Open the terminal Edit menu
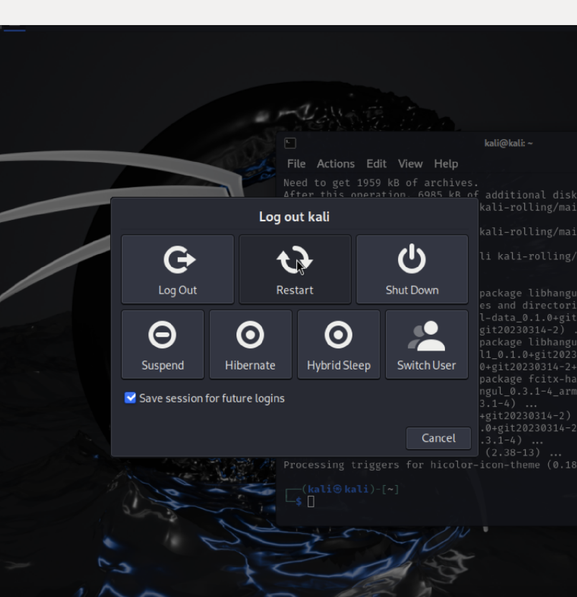This screenshot has height=597, width=577. tap(376, 164)
